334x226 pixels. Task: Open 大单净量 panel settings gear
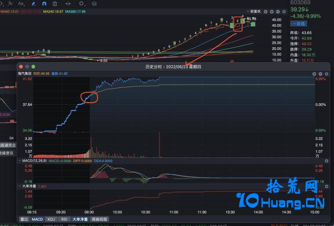point(327,186)
